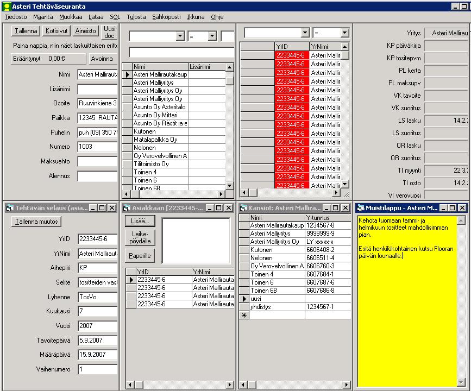Click the Nimi column header in customer list
This screenshot has width=471, height=391.
pos(160,67)
